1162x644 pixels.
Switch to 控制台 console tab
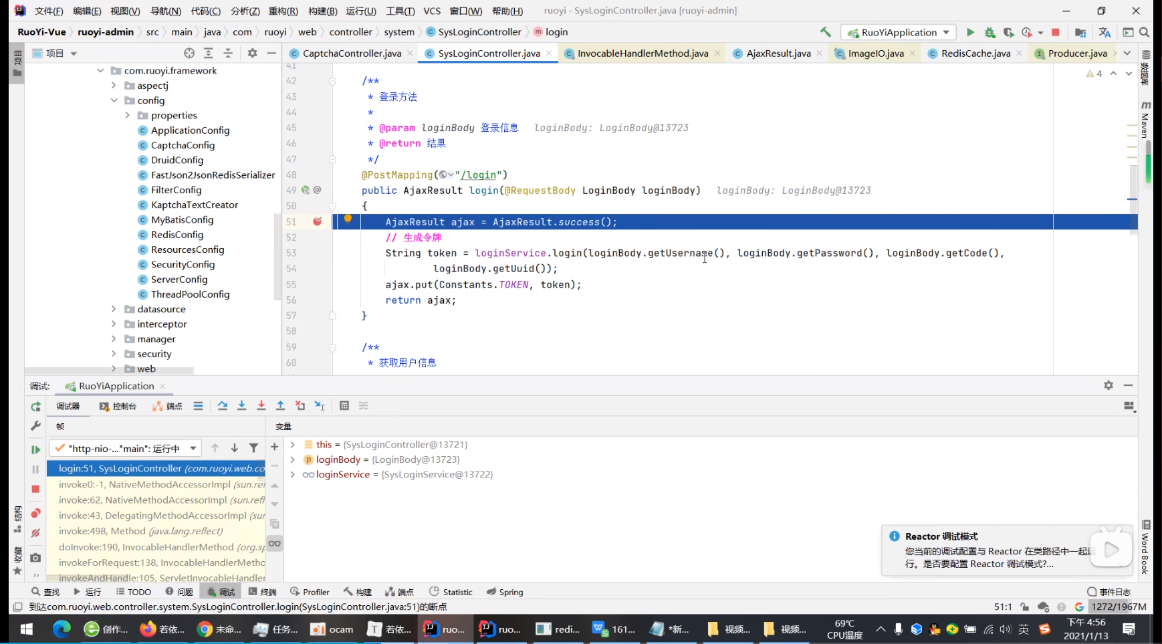(x=118, y=406)
